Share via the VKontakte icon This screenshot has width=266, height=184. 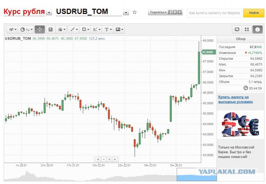(175, 12)
